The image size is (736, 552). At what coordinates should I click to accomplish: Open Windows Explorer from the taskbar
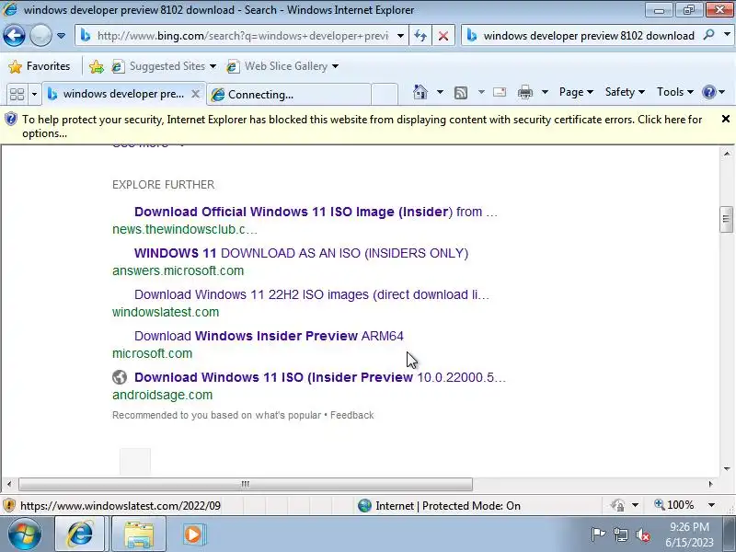click(x=139, y=535)
